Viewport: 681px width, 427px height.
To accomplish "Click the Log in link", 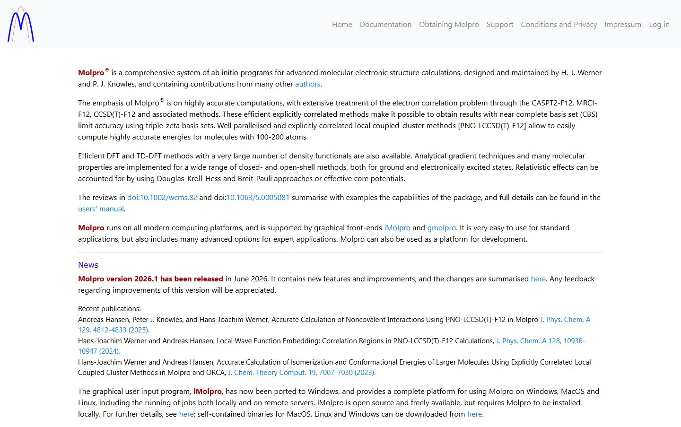I will pyautogui.click(x=659, y=25).
